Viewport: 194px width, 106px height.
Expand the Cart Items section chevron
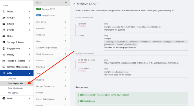coord(66,22)
